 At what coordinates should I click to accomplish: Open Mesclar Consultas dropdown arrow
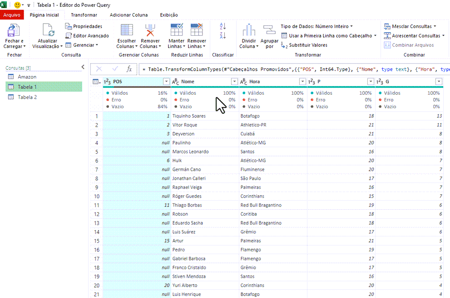(x=435, y=26)
